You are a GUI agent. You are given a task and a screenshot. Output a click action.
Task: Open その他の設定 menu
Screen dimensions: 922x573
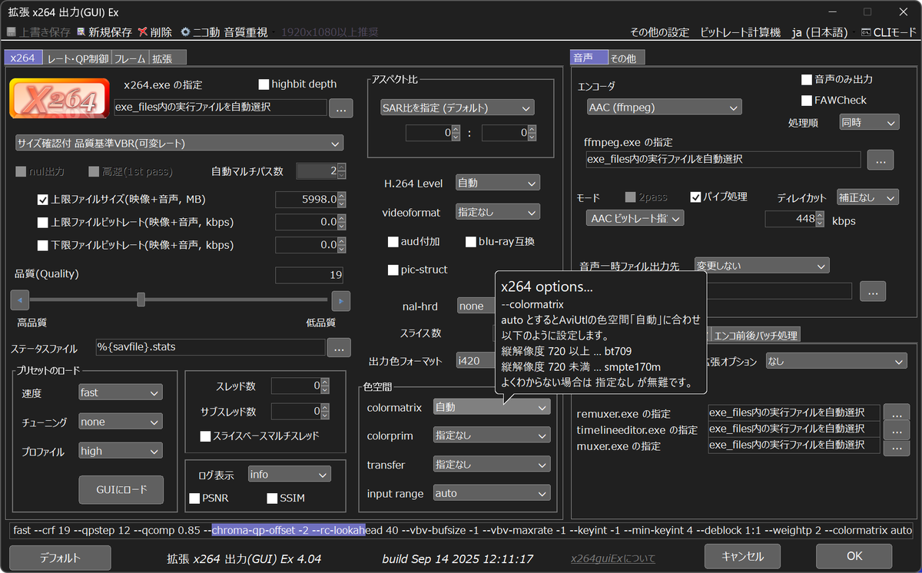[x=659, y=32]
